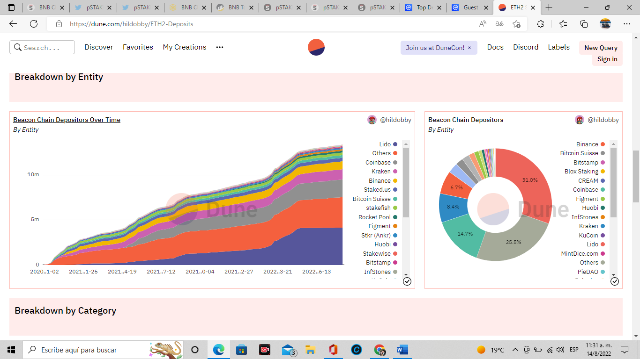Viewport: 640px width, 359px height.
Task: Toggle MintDice.com in pie chart legend
Action: coord(583,253)
